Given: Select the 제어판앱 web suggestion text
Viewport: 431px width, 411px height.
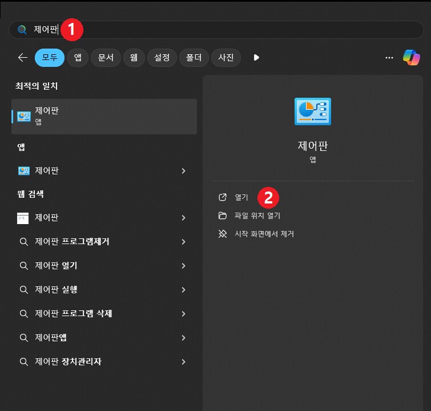Looking at the screenshot, I should [x=51, y=337].
